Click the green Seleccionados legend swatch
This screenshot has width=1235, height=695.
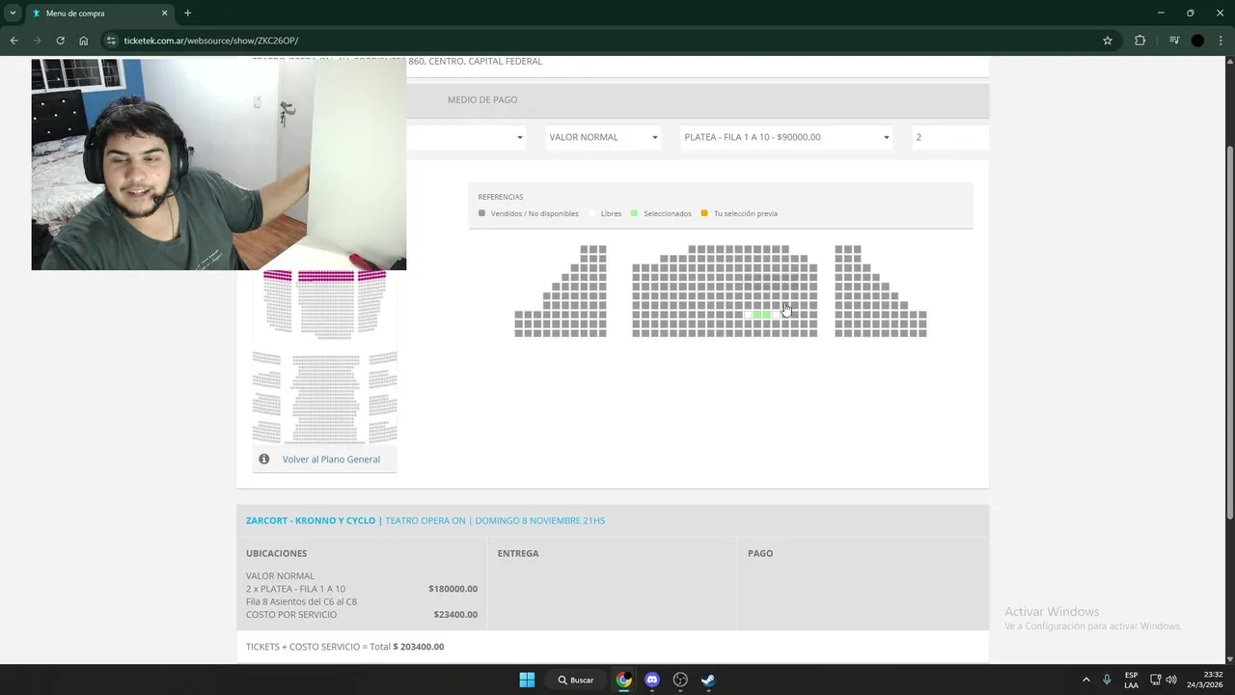click(x=634, y=213)
